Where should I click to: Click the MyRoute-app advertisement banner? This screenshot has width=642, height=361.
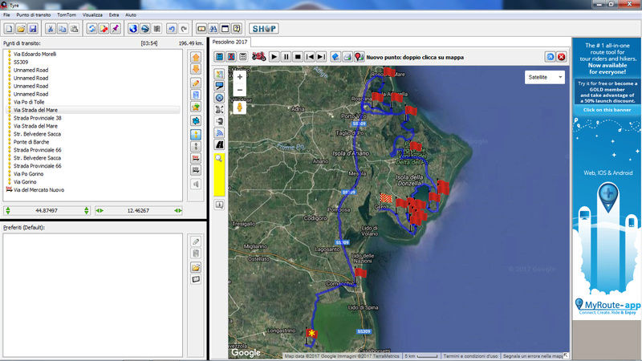tap(607, 178)
